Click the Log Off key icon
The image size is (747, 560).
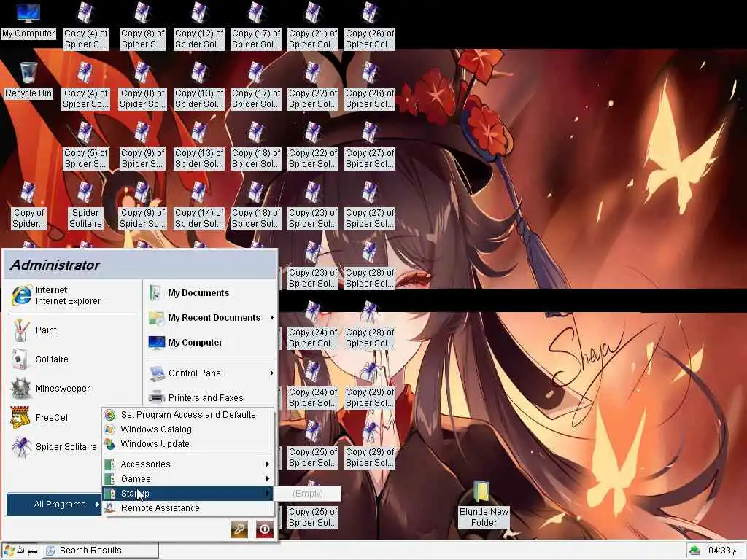click(239, 529)
